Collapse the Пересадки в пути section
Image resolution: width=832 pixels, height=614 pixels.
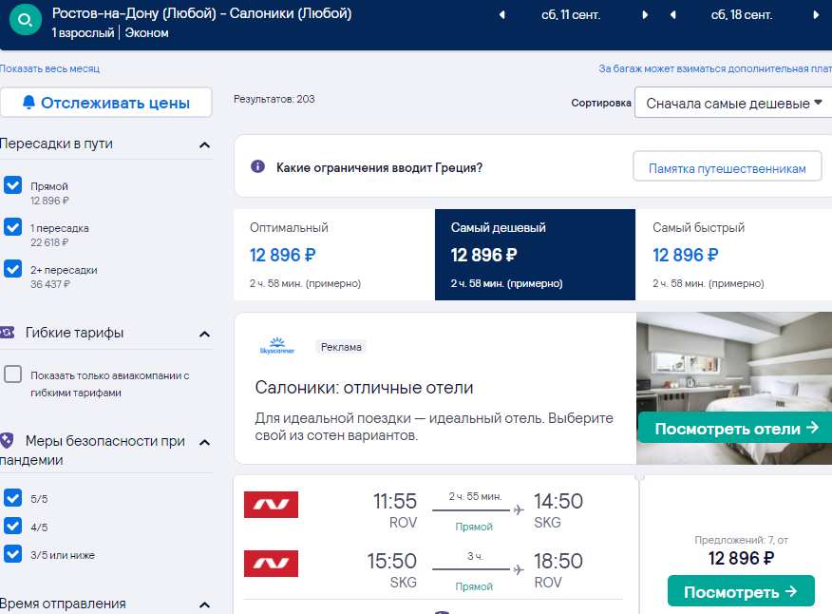coord(204,144)
